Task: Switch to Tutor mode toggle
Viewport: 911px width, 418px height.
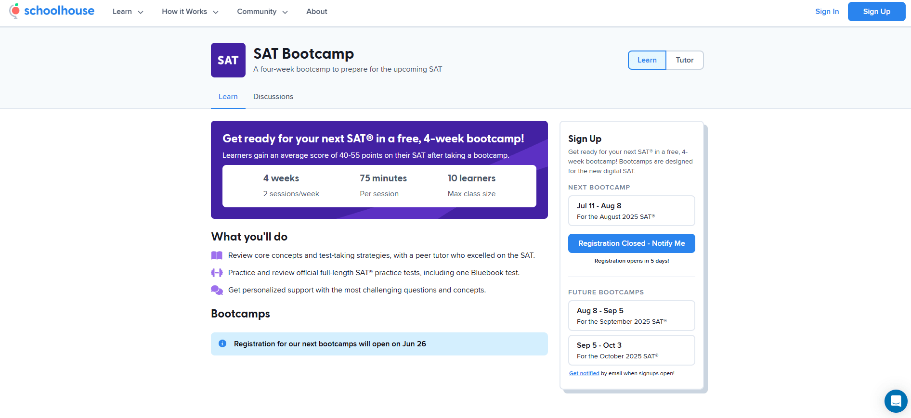Action: point(684,60)
